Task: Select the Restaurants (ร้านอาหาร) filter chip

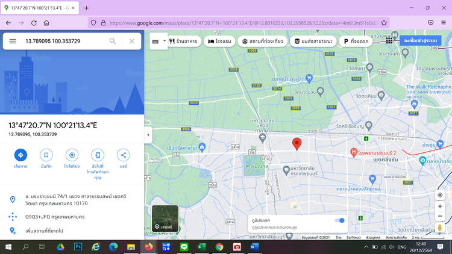Action: click(x=183, y=41)
